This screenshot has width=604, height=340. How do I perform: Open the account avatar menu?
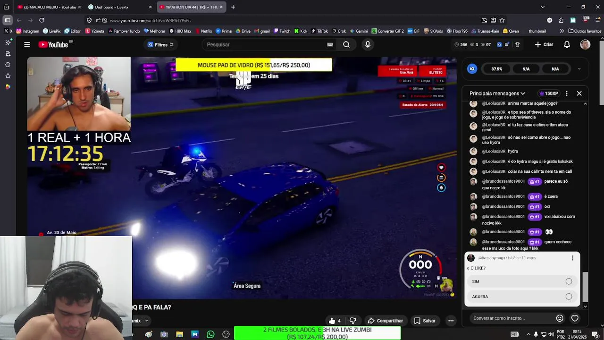coord(585,44)
